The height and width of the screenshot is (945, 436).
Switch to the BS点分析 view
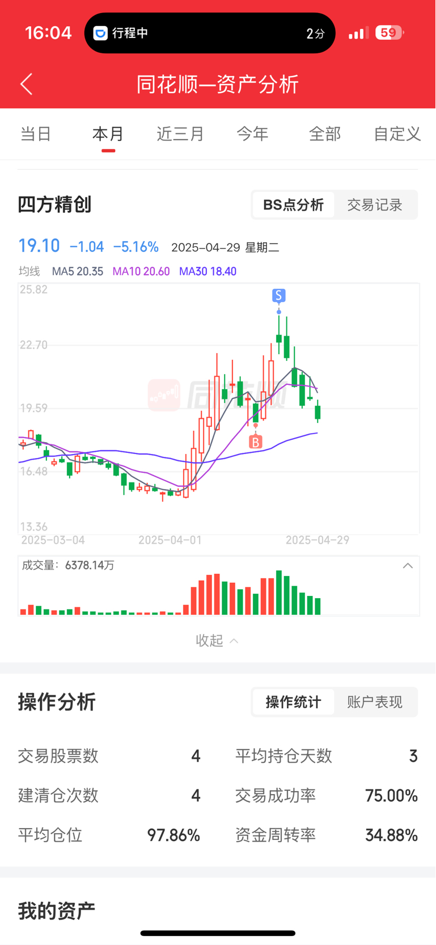[x=293, y=205]
